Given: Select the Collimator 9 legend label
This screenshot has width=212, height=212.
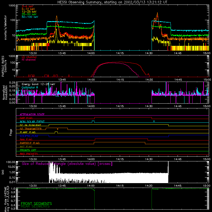Looking at the screenshot, I should (x=30, y=91).
